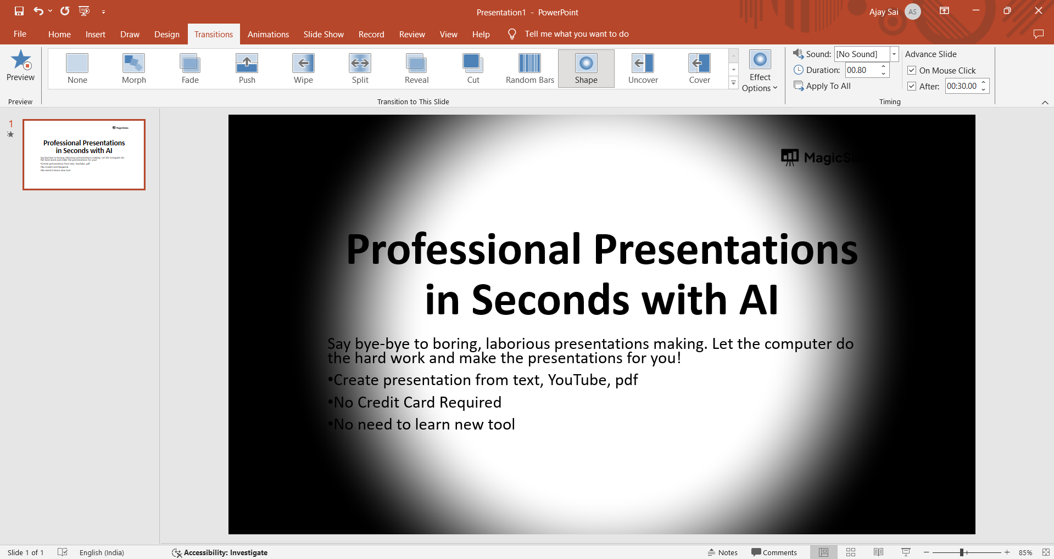This screenshot has width=1054, height=559.
Task: Start Slide Show from status bar
Action: point(906,552)
